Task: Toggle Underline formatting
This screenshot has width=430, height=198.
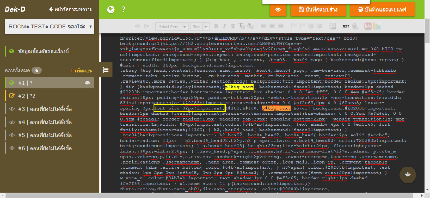Action: point(233,26)
